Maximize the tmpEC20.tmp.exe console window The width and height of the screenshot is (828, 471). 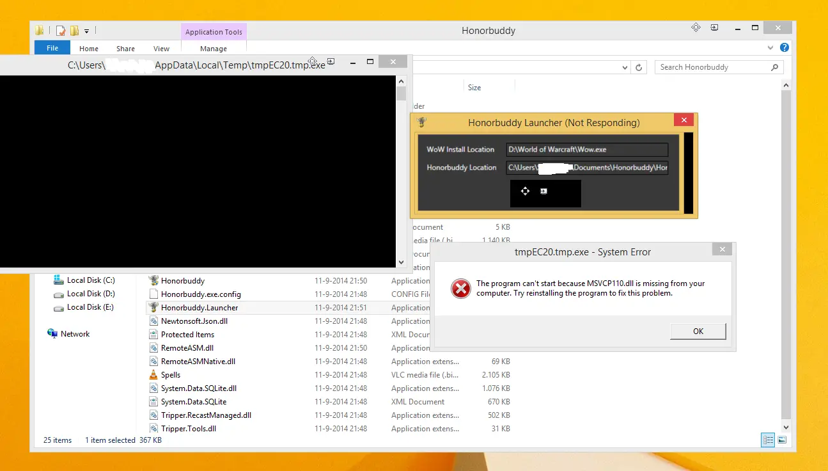[370, 61]
